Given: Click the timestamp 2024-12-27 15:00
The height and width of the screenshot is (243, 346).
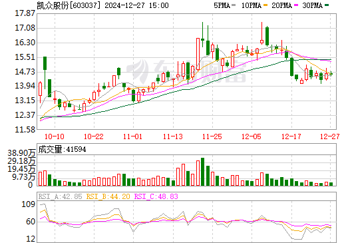Looking at the screenshot, I should [136, 5].
